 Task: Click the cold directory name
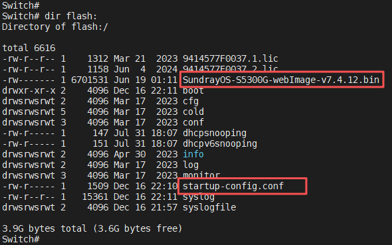[x=193, y=112]
